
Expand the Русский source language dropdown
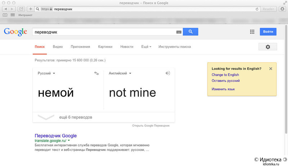[46, 73]
